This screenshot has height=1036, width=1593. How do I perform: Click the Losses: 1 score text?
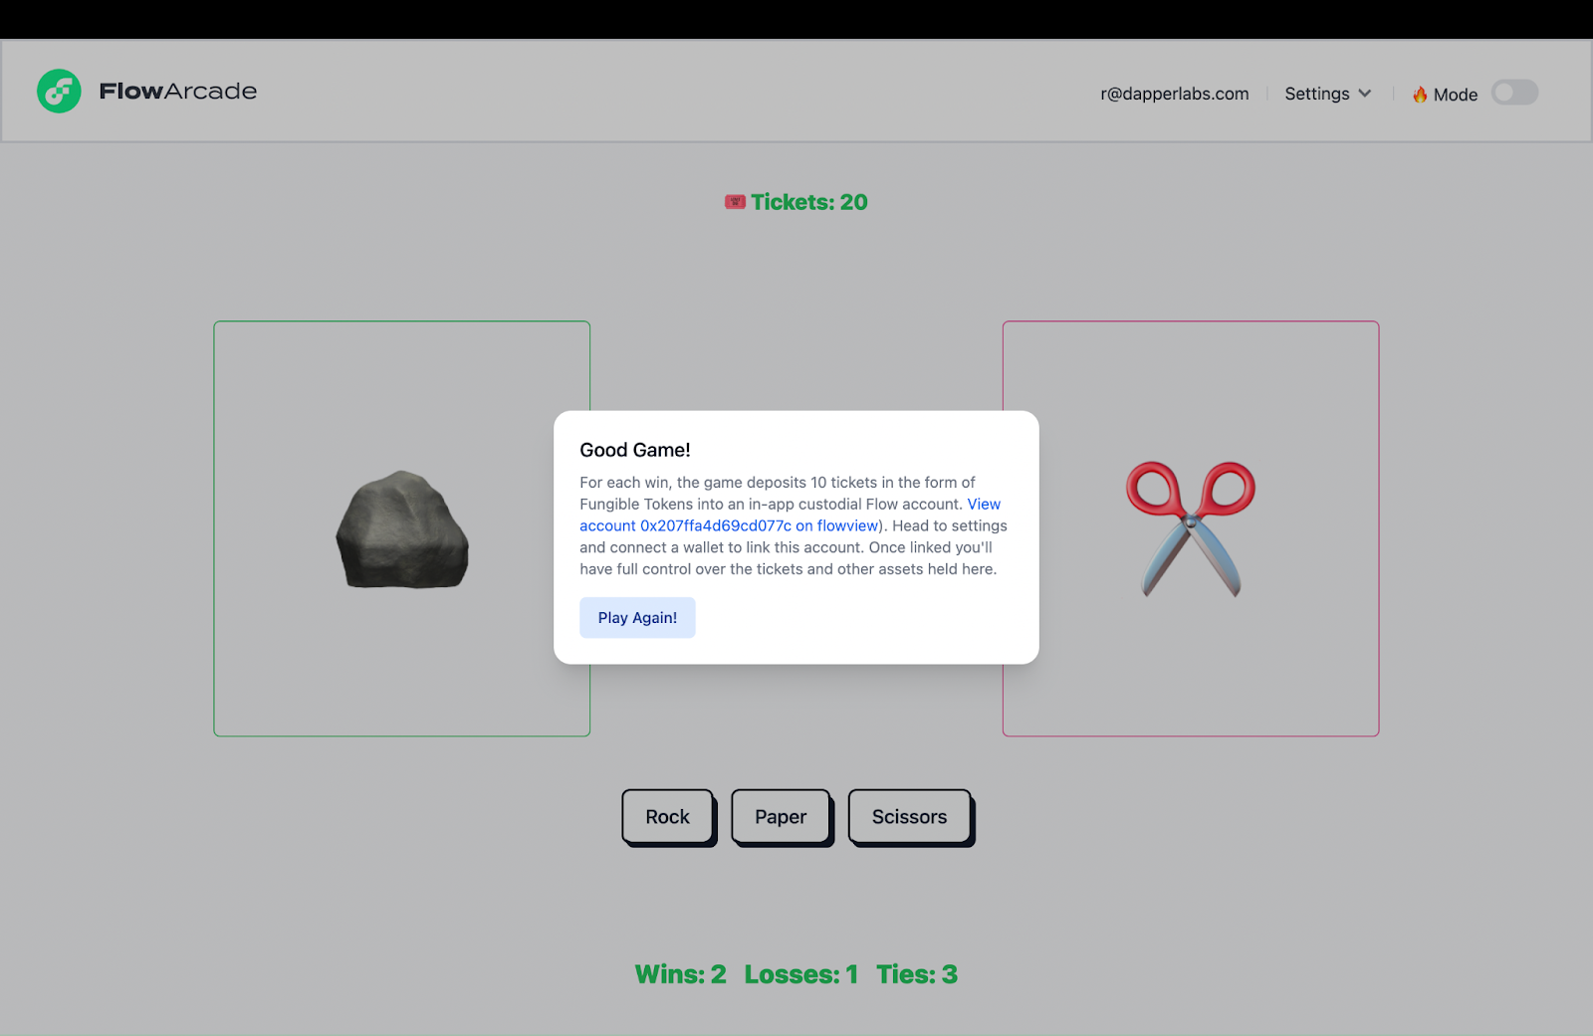[801, 974]
